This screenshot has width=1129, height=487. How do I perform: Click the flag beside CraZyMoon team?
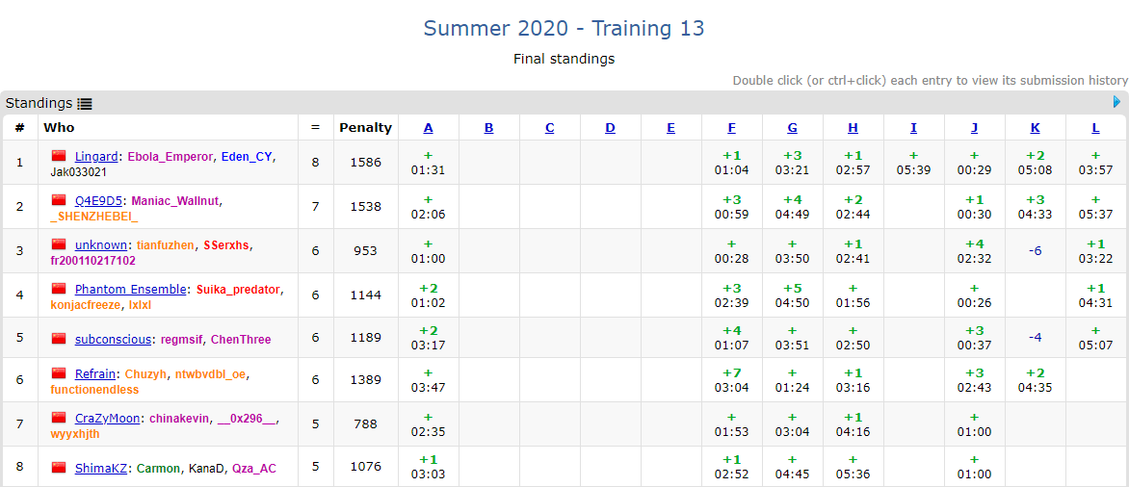[59, 418]
